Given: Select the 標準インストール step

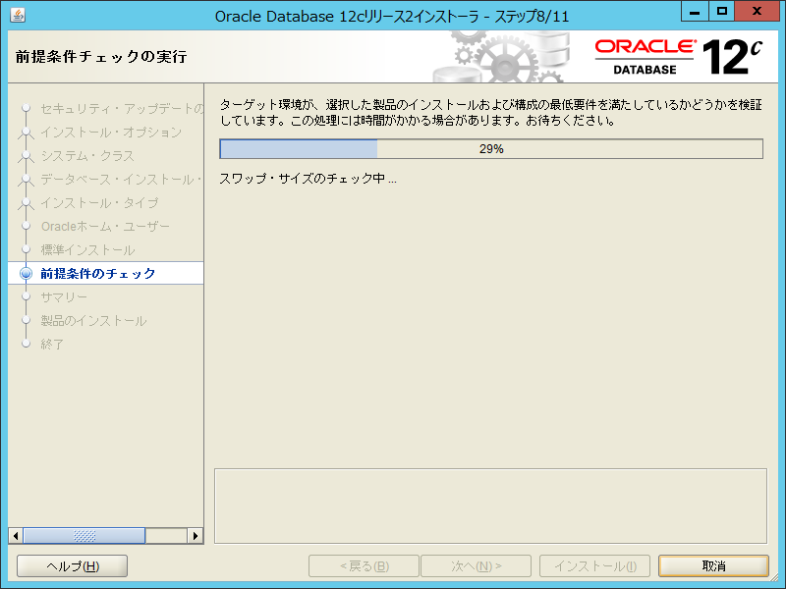Looking at the screenshot, I should [87, 250].
